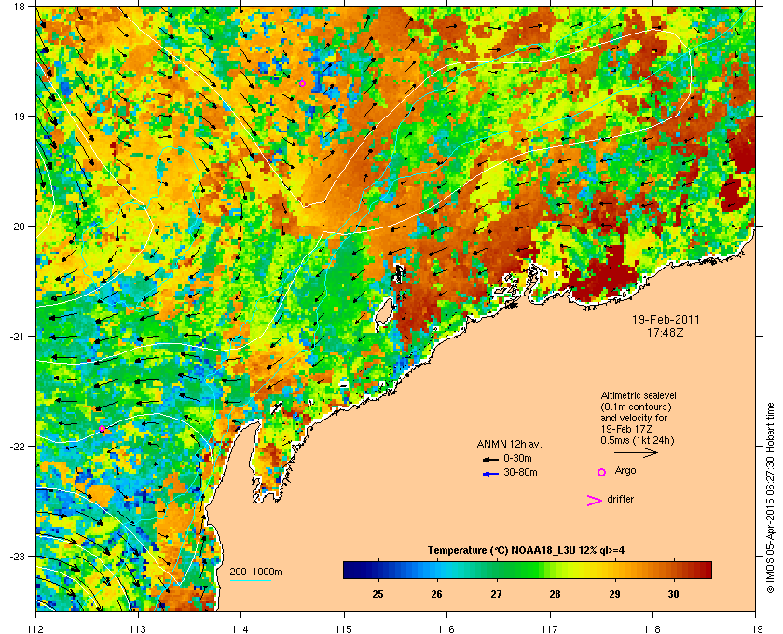Click the magenta Argo circle in the legend
This screenshot has width=783, height=634.
602,472
